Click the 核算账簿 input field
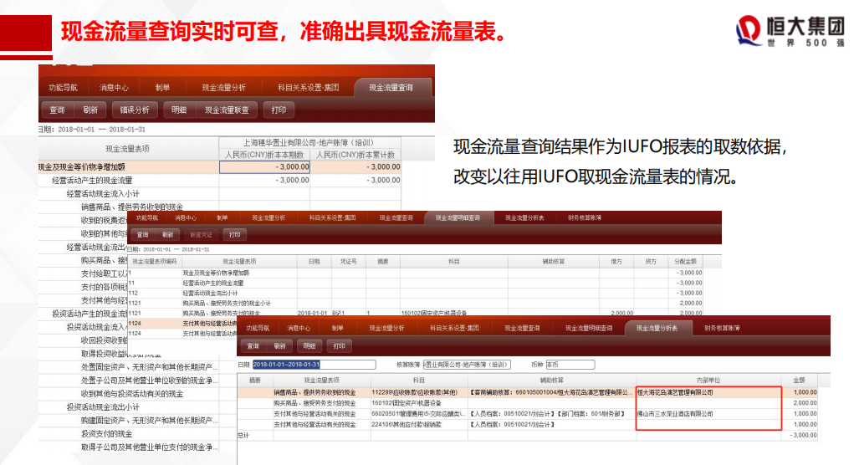Viewport: 854px width, 465px height. [467, 365]
